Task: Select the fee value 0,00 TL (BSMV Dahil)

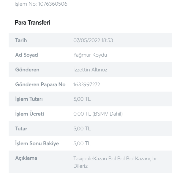Action: click(98, 114)
